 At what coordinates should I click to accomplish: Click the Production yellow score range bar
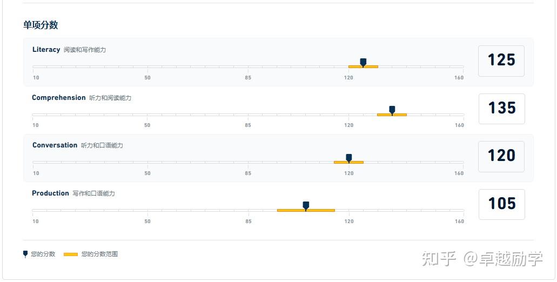point(306,210)
